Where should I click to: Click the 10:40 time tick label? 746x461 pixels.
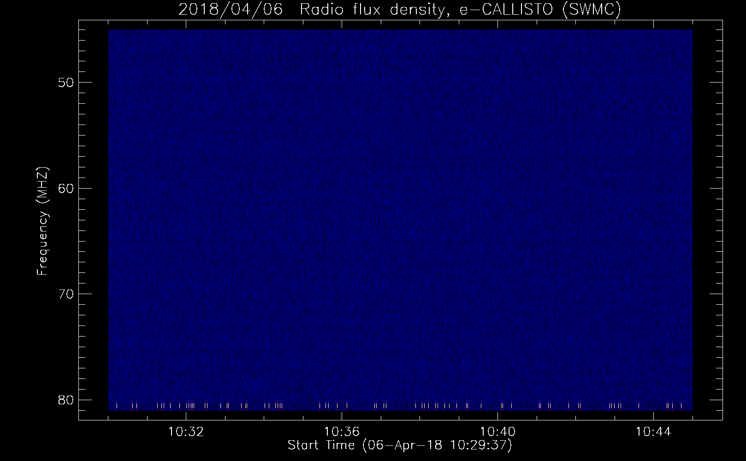point(497,432)
